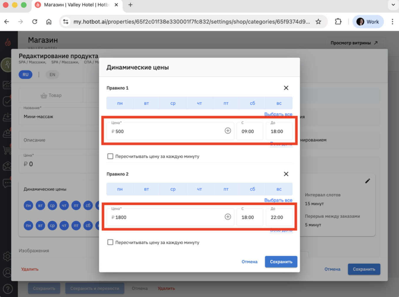Bookmark this page with star icon
The image size is (399, 297).
pos(318,21)
